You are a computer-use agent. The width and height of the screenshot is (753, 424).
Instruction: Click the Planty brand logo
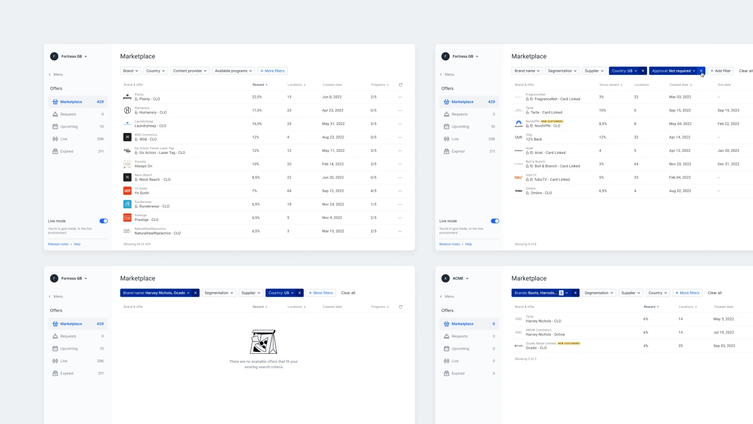[x=127, y=97]
